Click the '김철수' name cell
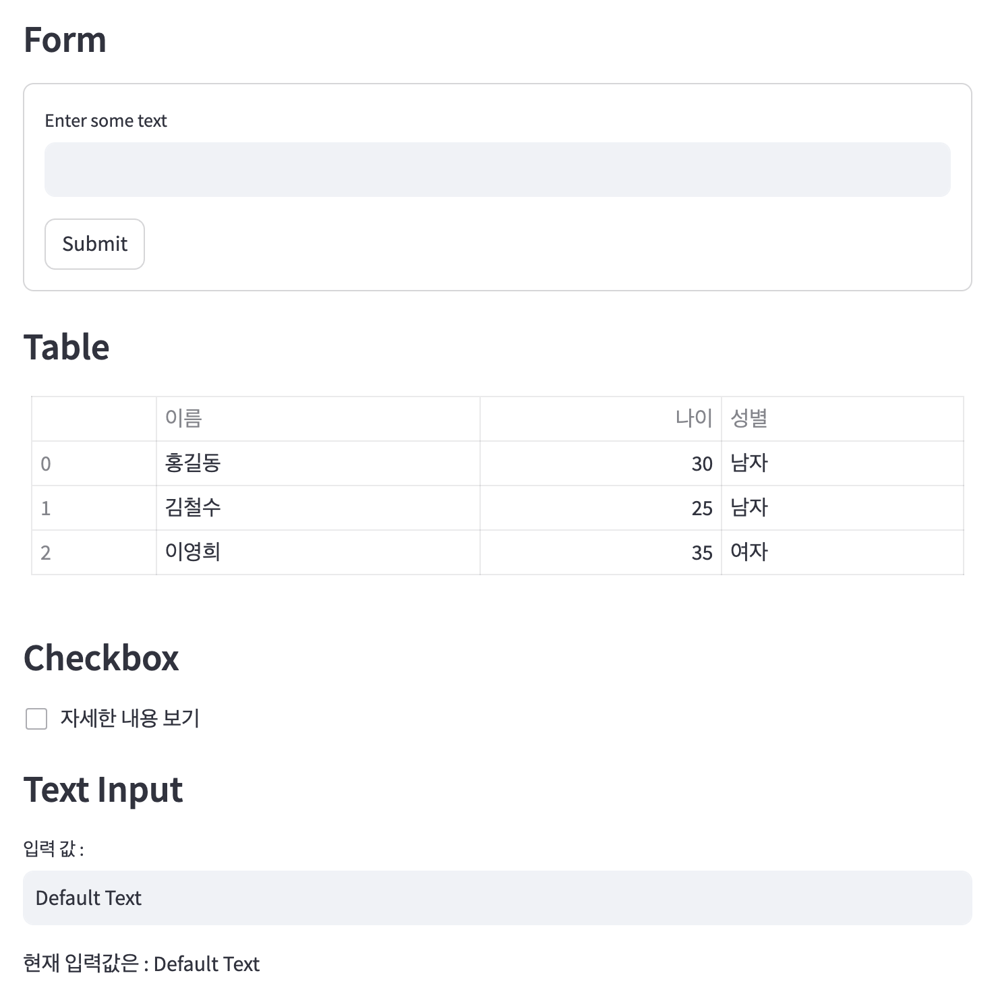Image resolution: width=998 pixels, height=994 pixels. tap(318, 508)
